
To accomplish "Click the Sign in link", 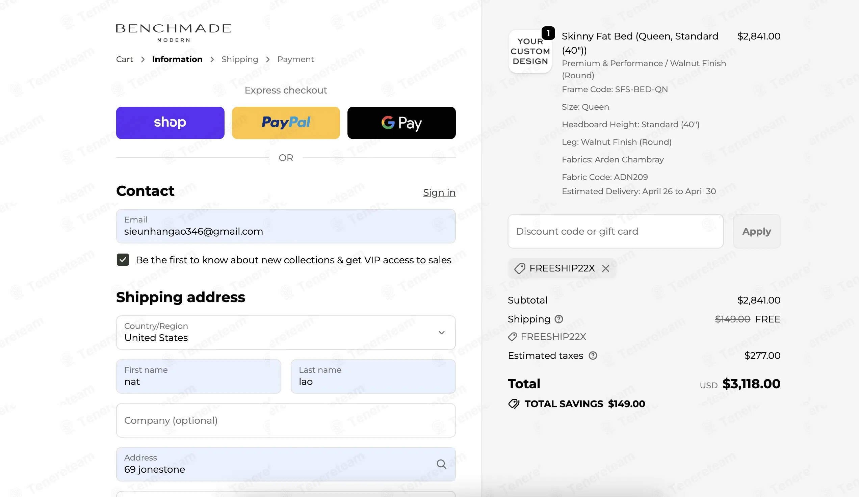I will pyautogui.click(x=439, y=192).
